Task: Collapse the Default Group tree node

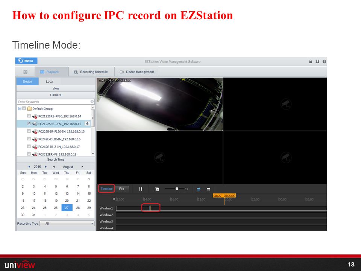Action: (x=20, y=108)
